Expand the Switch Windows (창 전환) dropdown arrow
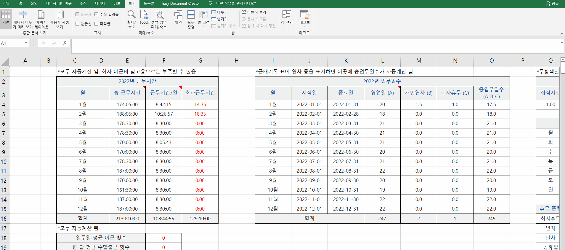565x250 pixels. 287,27
